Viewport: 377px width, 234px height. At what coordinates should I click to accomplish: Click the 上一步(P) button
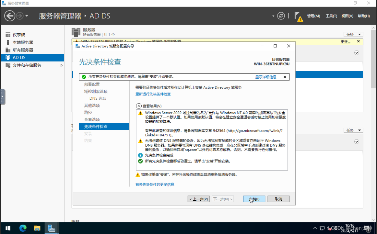coord(199,199)
